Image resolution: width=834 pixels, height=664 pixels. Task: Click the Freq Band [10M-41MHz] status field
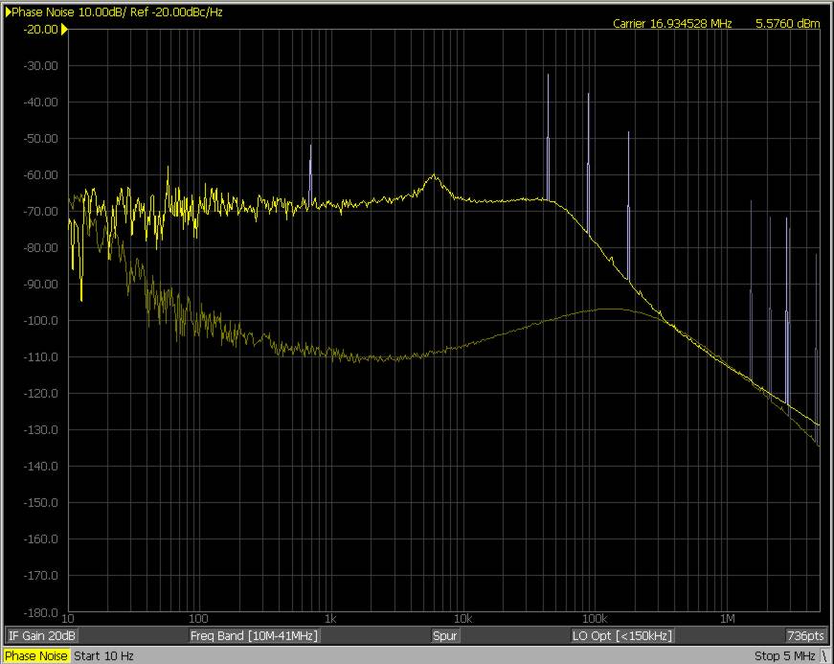tap(255, 636)
